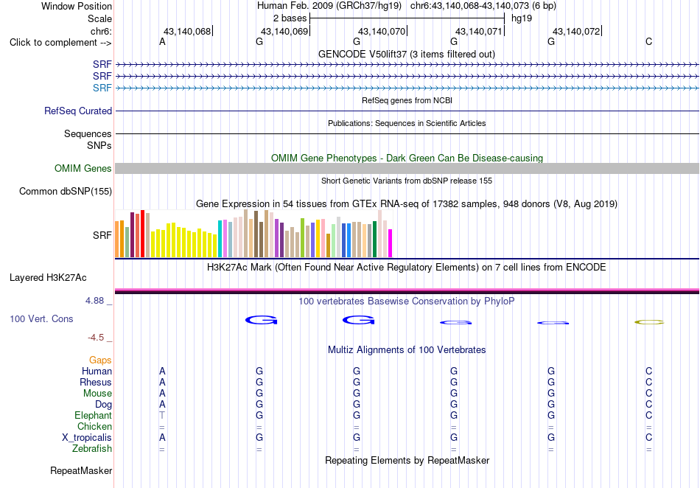Viewport: 700px width, 488px height.
Task: Click the Human alignment row label
Action: coord(97,371)
